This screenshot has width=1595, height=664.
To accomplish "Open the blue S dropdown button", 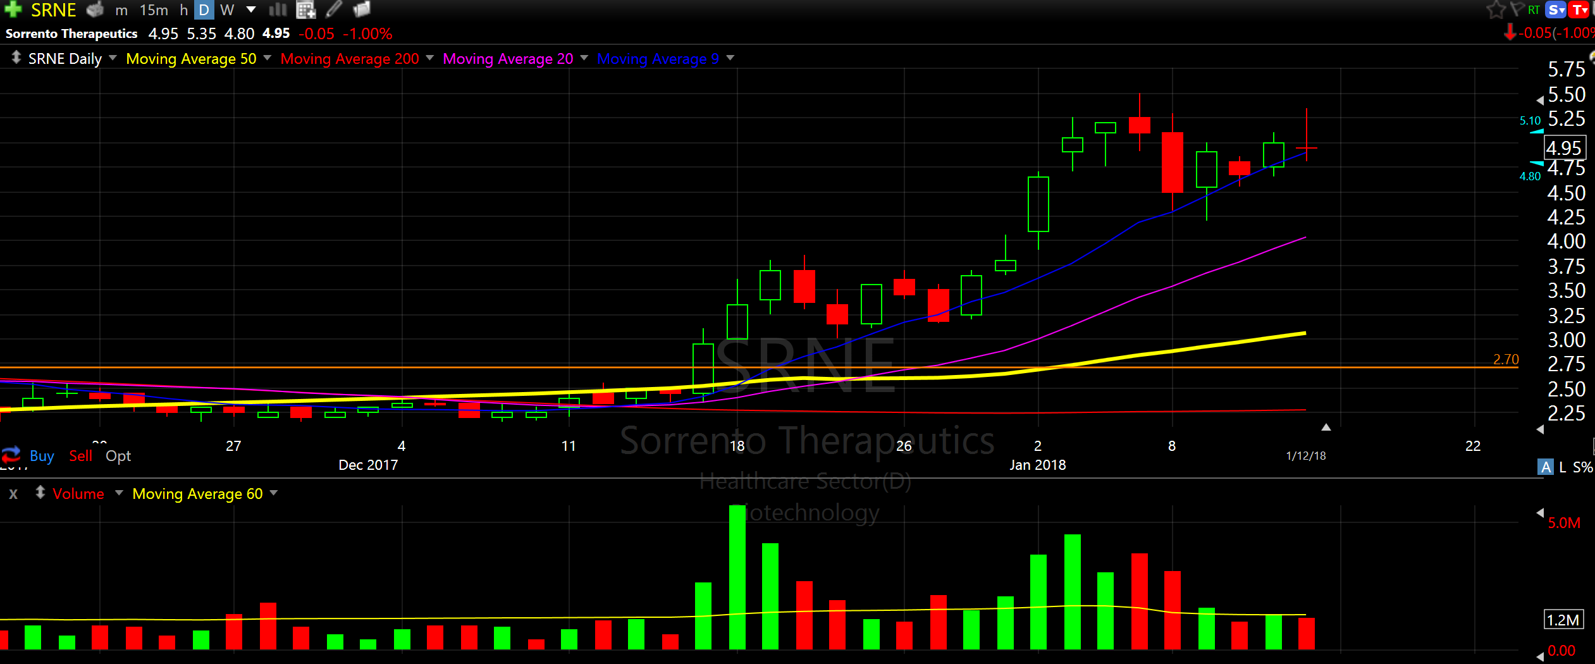I will (1555, 9).
